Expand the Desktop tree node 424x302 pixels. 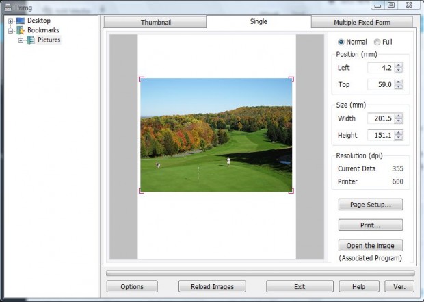click(10, 21)
